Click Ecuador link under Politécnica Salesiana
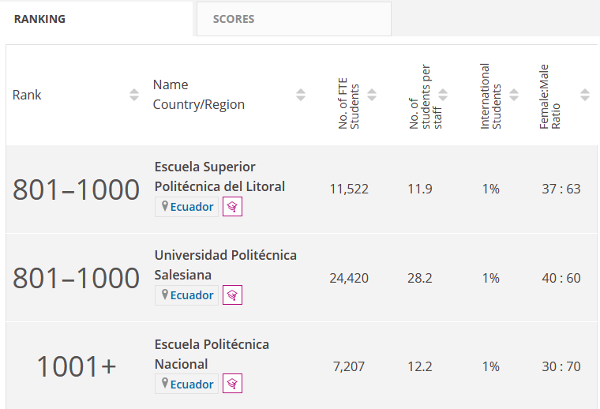Image resolution: width=600 pixels, height=409 pixels. (x=192, y=295)
